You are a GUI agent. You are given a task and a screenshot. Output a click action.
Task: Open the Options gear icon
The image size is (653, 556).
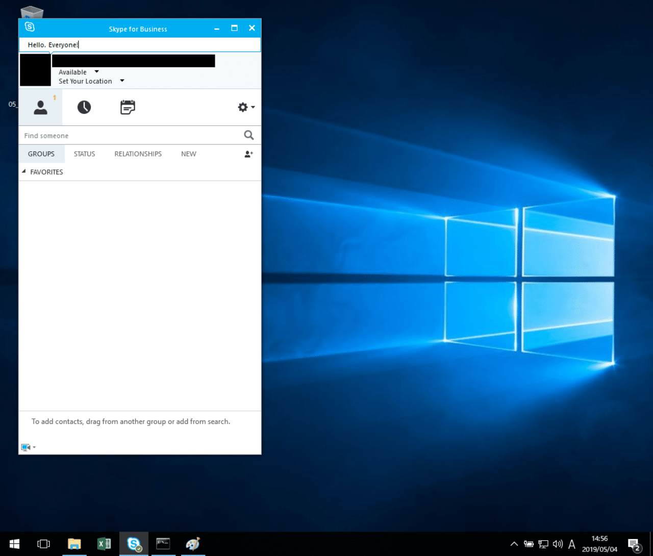point(243,107)
